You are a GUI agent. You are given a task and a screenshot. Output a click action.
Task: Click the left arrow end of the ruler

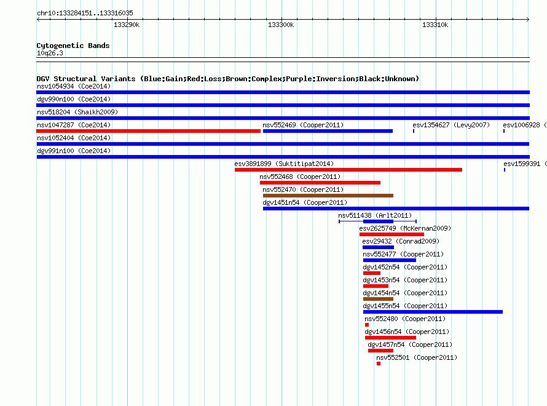(x=38, y=19)
